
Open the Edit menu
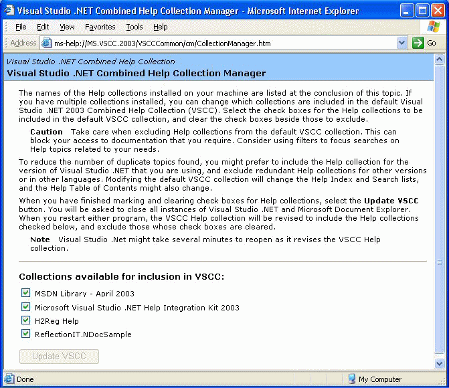[43, 27]
